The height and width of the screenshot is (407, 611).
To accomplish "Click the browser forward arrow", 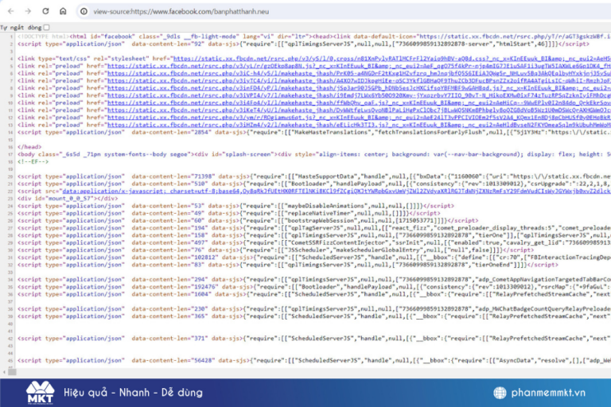I will coord(28,12).
